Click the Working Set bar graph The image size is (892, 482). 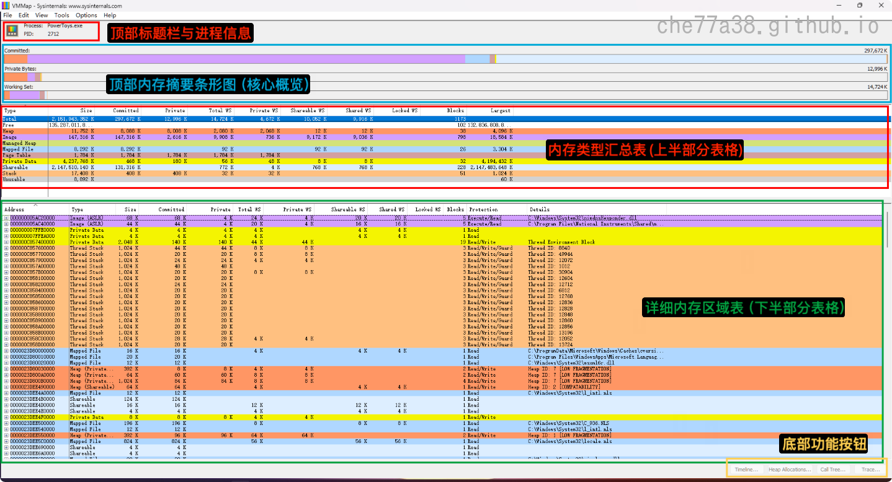[445, 95]
